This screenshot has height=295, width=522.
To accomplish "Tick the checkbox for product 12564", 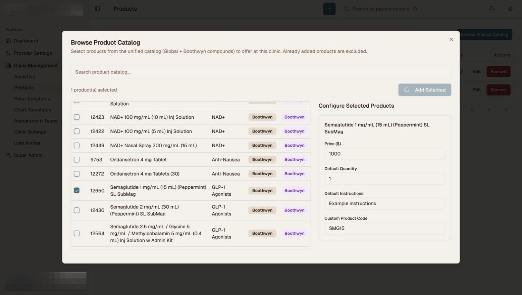I will 77,234.
